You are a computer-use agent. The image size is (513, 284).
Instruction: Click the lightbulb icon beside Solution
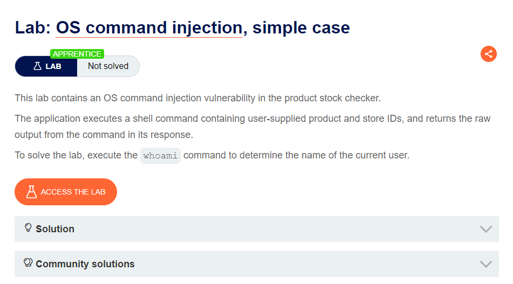28,228
